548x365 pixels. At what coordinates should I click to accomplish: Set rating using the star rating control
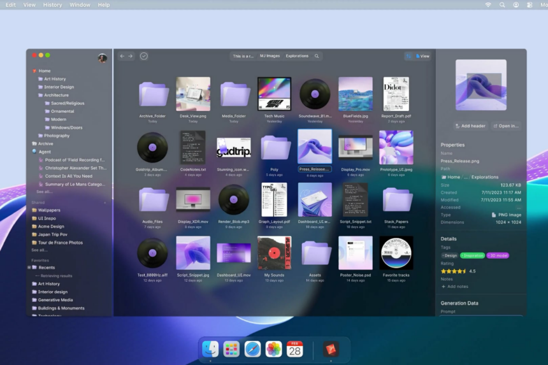pos(453,271)
